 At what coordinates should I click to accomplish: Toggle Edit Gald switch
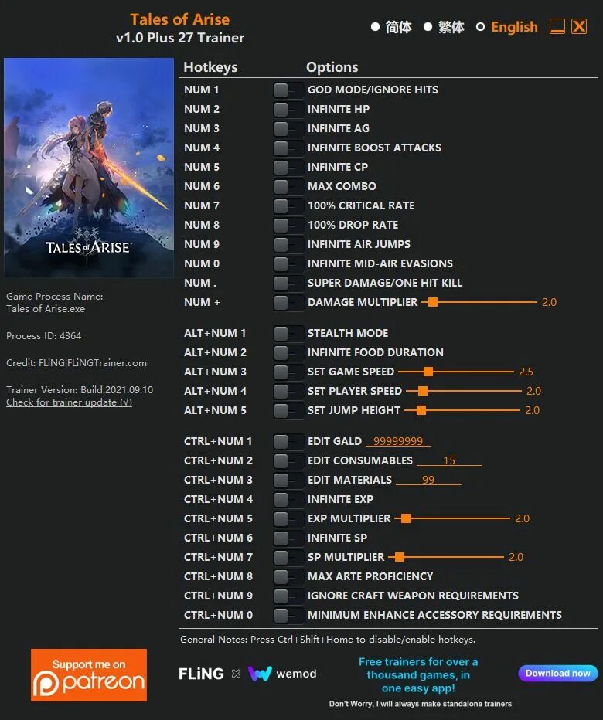288,442
